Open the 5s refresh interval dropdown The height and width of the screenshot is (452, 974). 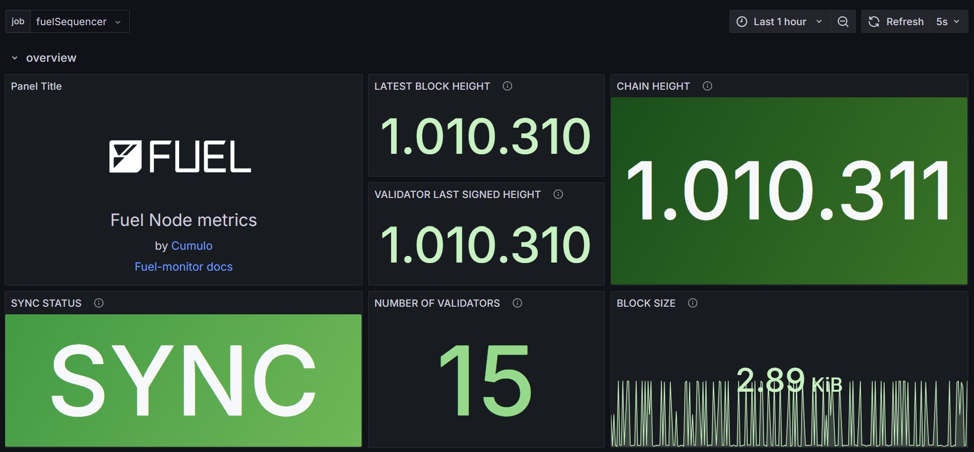948,21
